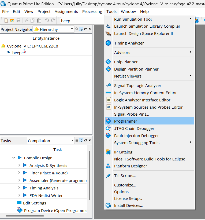Click the Chip Planner icon in the menu
205x220 pixels.
click(x=108, y=62)
